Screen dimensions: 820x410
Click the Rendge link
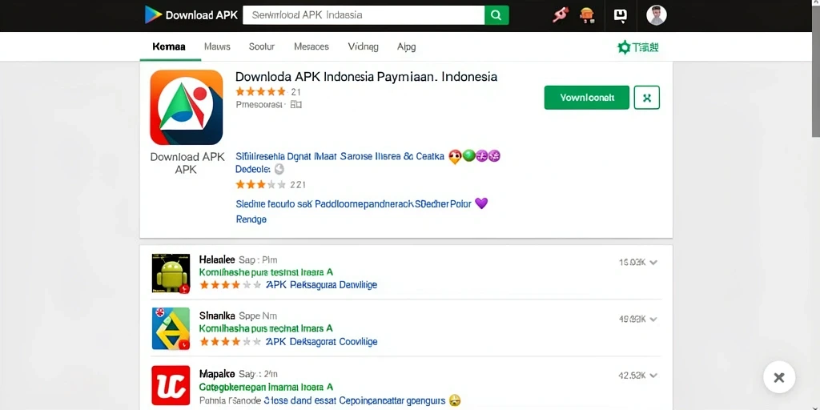[251, 219]
